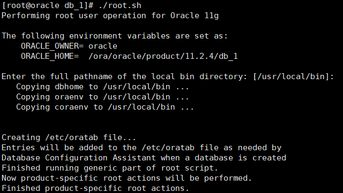
Task: Click the words Database Configuration Assistant
Action: (79, 158)
